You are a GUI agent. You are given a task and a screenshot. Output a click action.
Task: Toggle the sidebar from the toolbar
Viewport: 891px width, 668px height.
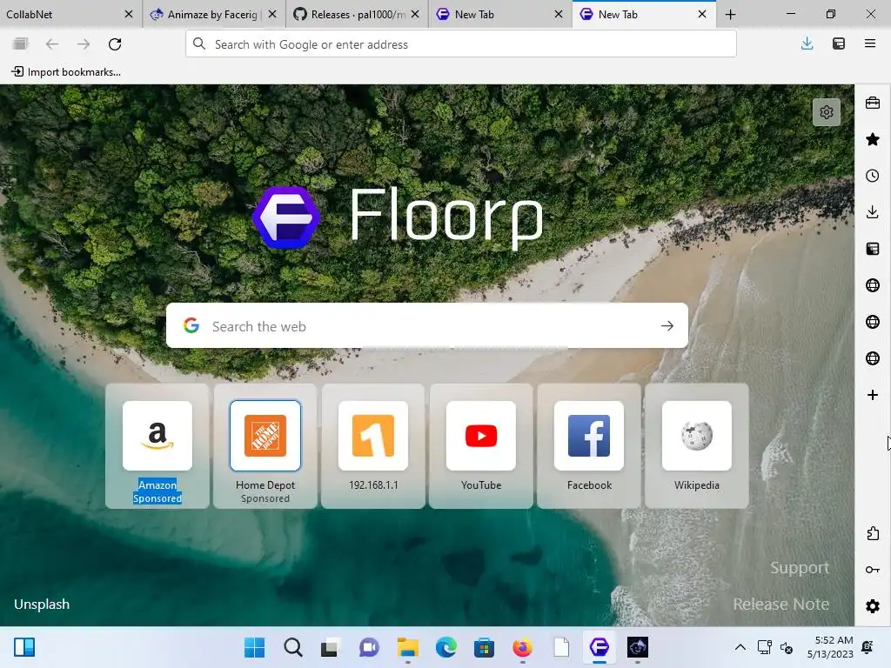tap(838, 43)
